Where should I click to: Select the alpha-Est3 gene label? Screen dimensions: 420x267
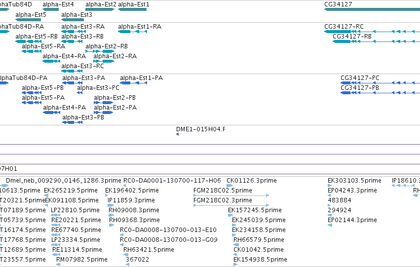tap(76, 15)
